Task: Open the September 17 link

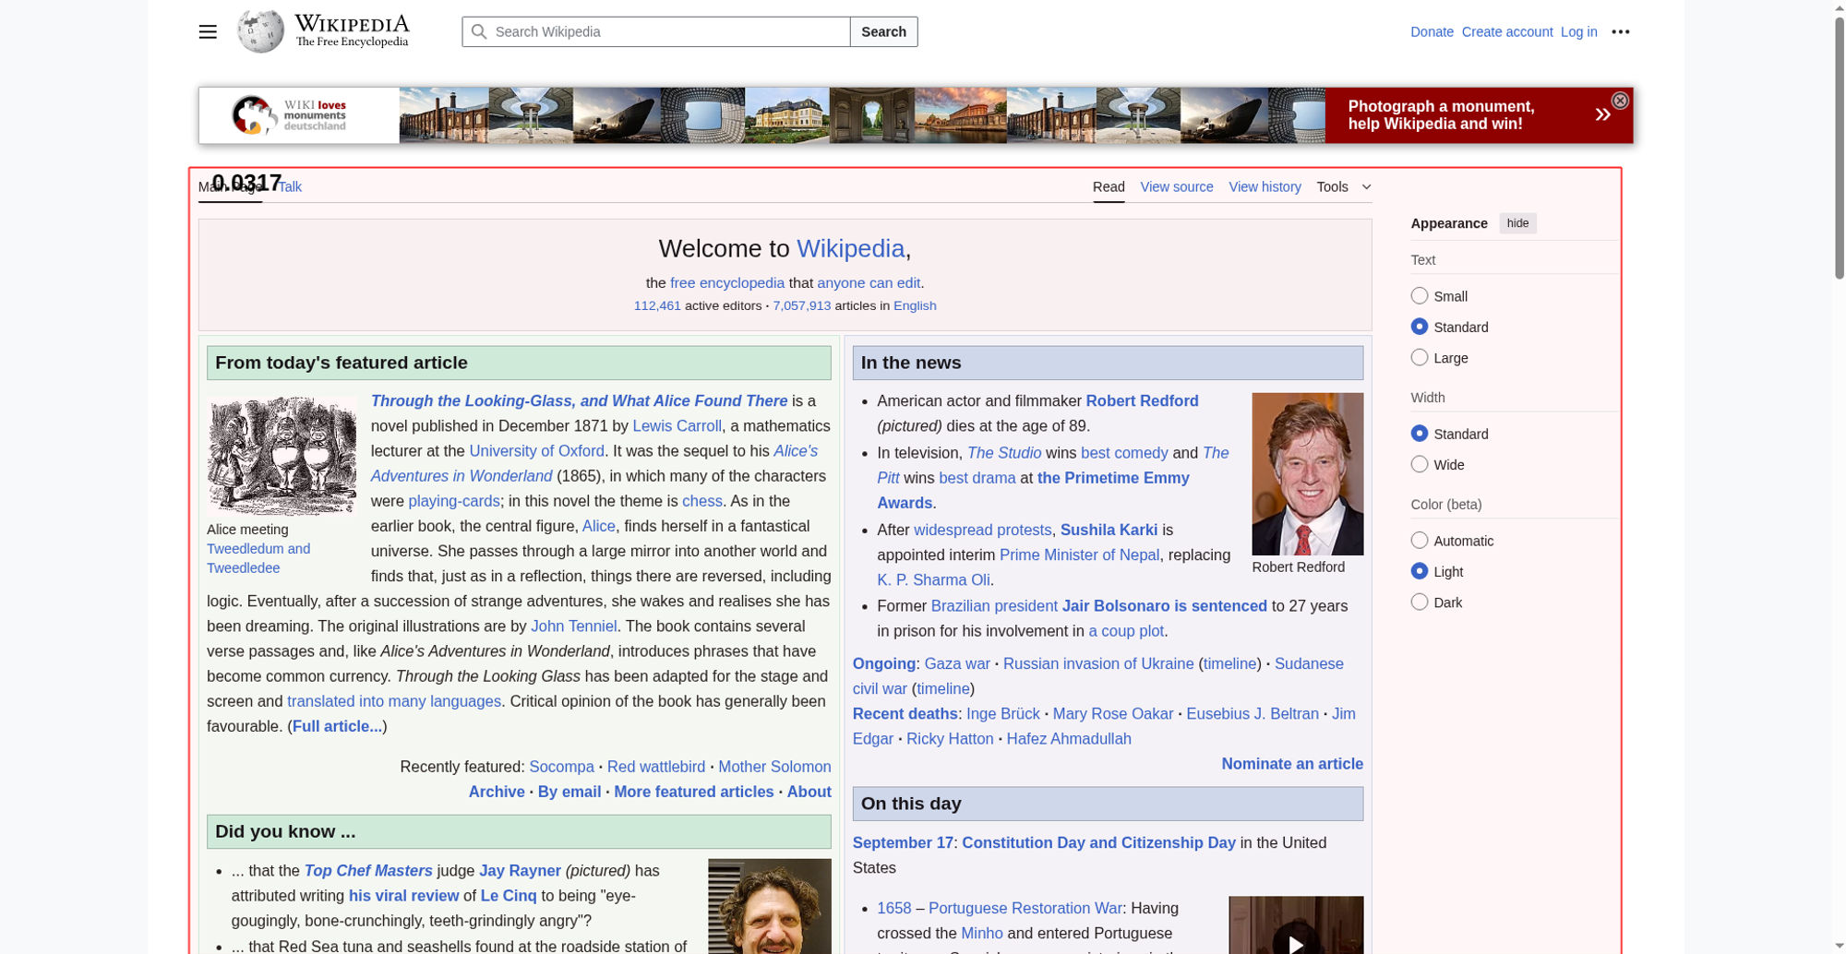Action: pyautogui.click(x=903, y=842)
